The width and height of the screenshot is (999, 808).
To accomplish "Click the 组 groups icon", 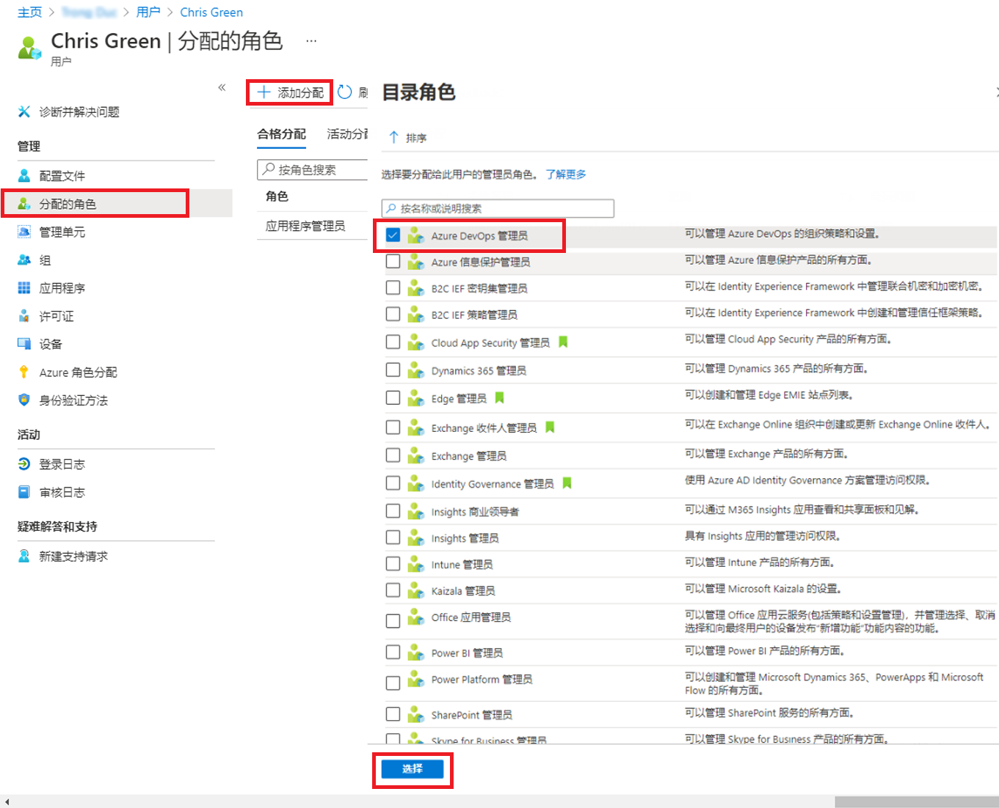I will pos(24,260).
